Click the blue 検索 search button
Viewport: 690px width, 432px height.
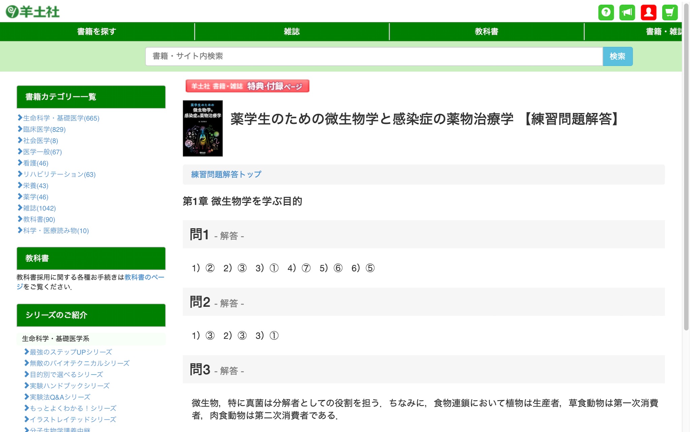617,56
